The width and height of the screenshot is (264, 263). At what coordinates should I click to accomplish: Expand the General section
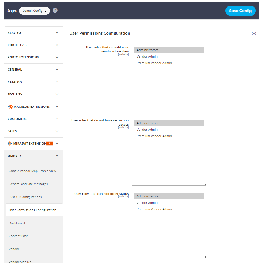(x=33, y=70)
